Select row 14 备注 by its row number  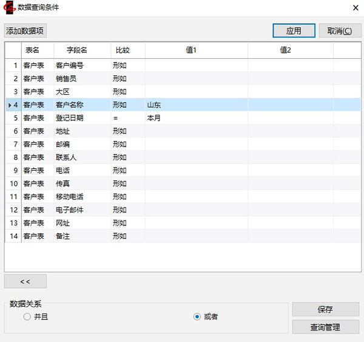pyautogui.click(x=13, y=236)
